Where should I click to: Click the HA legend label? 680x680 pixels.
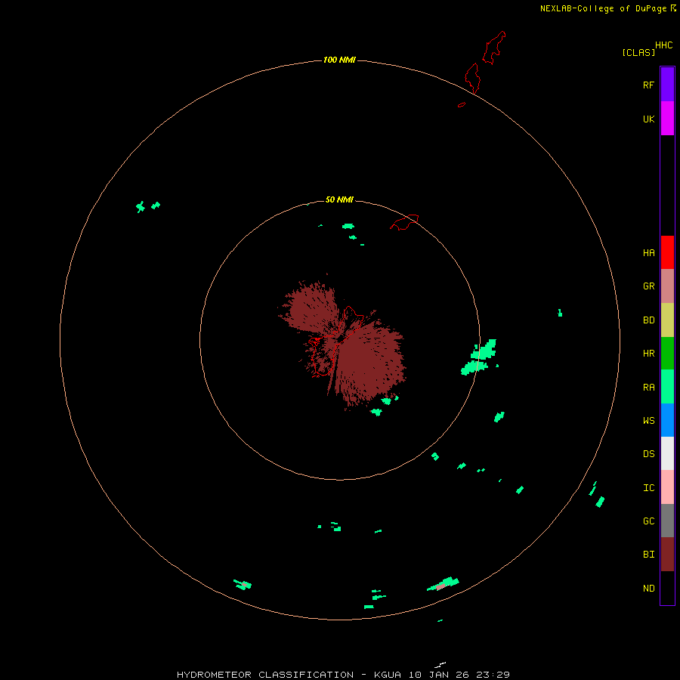point(648,253)
